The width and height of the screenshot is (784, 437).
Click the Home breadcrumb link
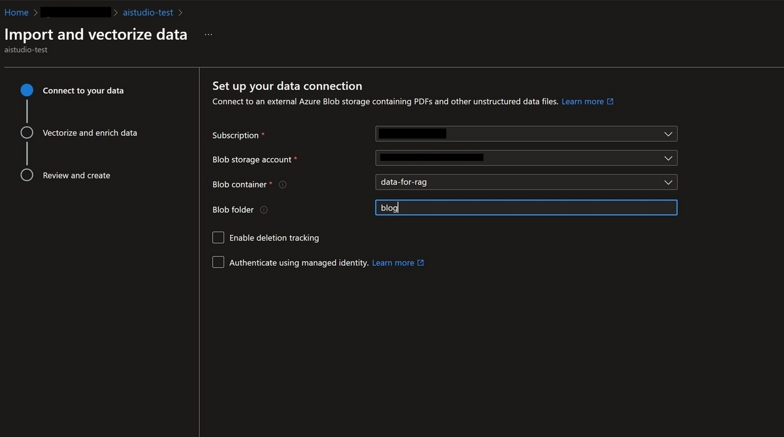click(x=16, y=12)
